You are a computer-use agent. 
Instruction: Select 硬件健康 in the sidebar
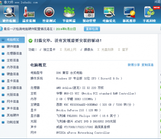coord(12,47)
